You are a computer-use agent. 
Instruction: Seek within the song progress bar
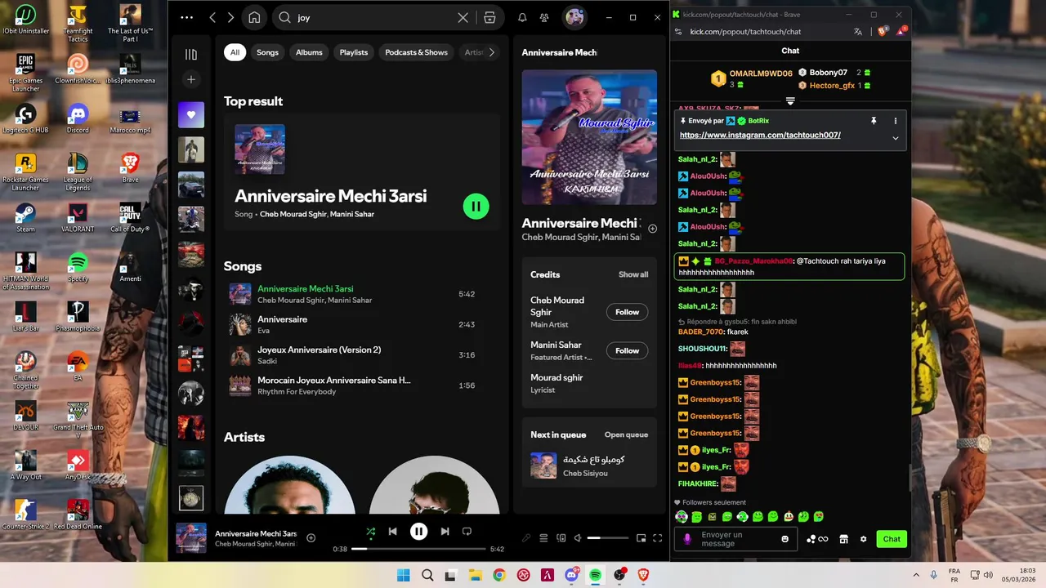pos(418,550)
